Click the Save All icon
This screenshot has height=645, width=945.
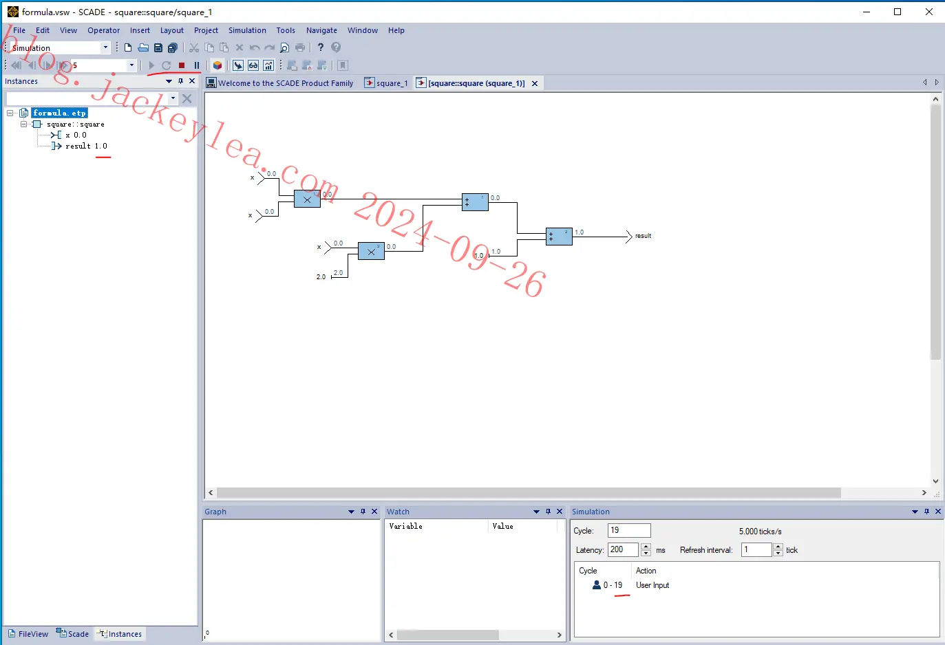click(173, 47)
